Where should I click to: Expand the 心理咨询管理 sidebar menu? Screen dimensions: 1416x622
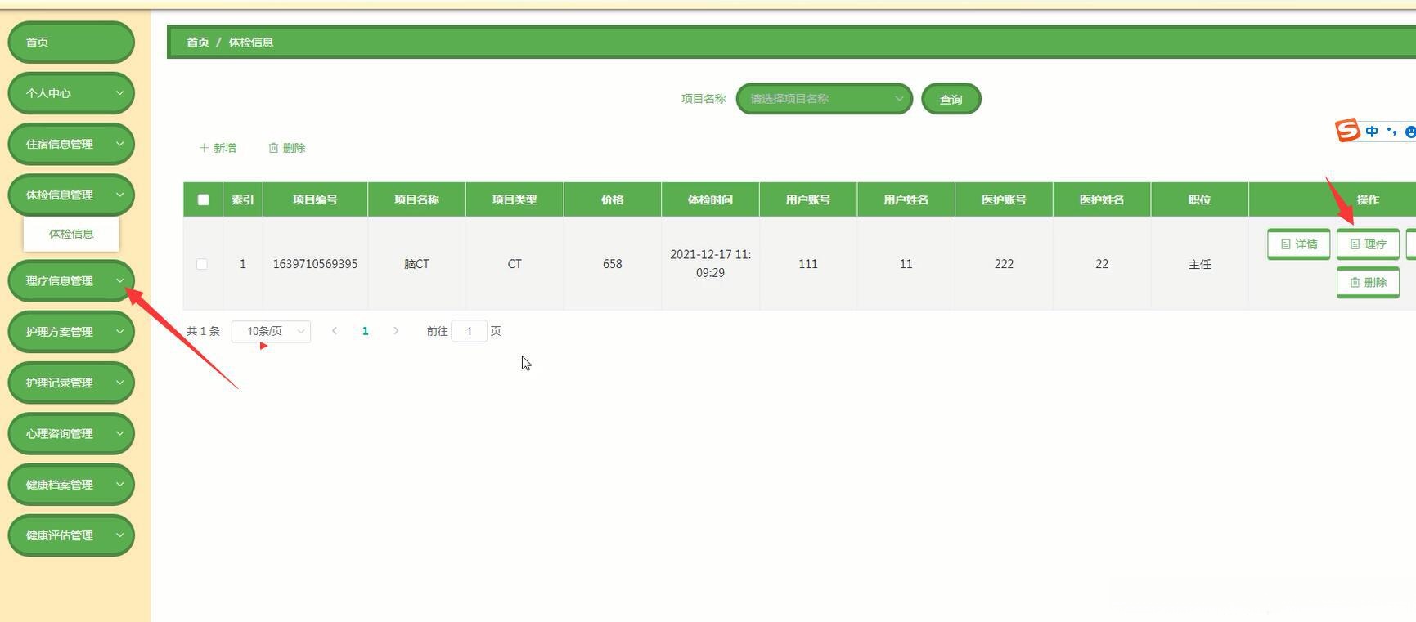(x=71, y=433)
